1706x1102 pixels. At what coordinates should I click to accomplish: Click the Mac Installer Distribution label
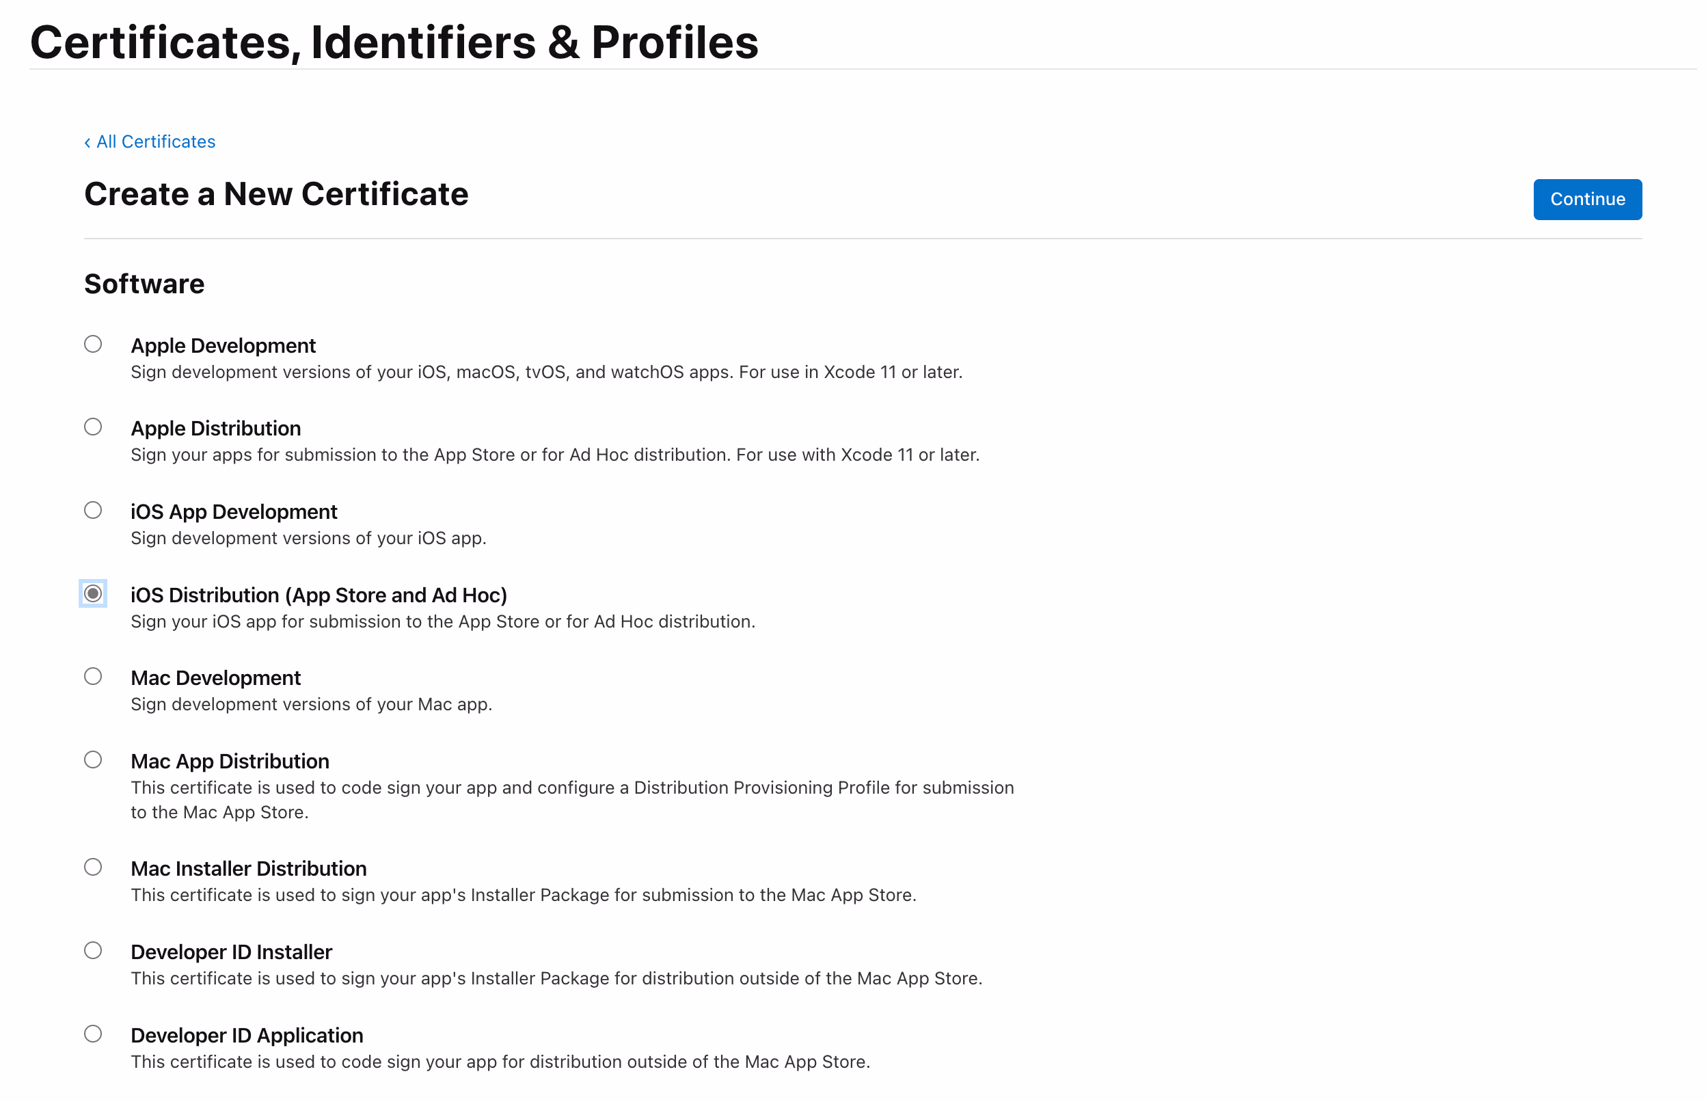click(249, 870)
